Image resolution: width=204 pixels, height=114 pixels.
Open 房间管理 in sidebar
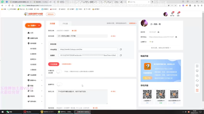pos(33,49)
